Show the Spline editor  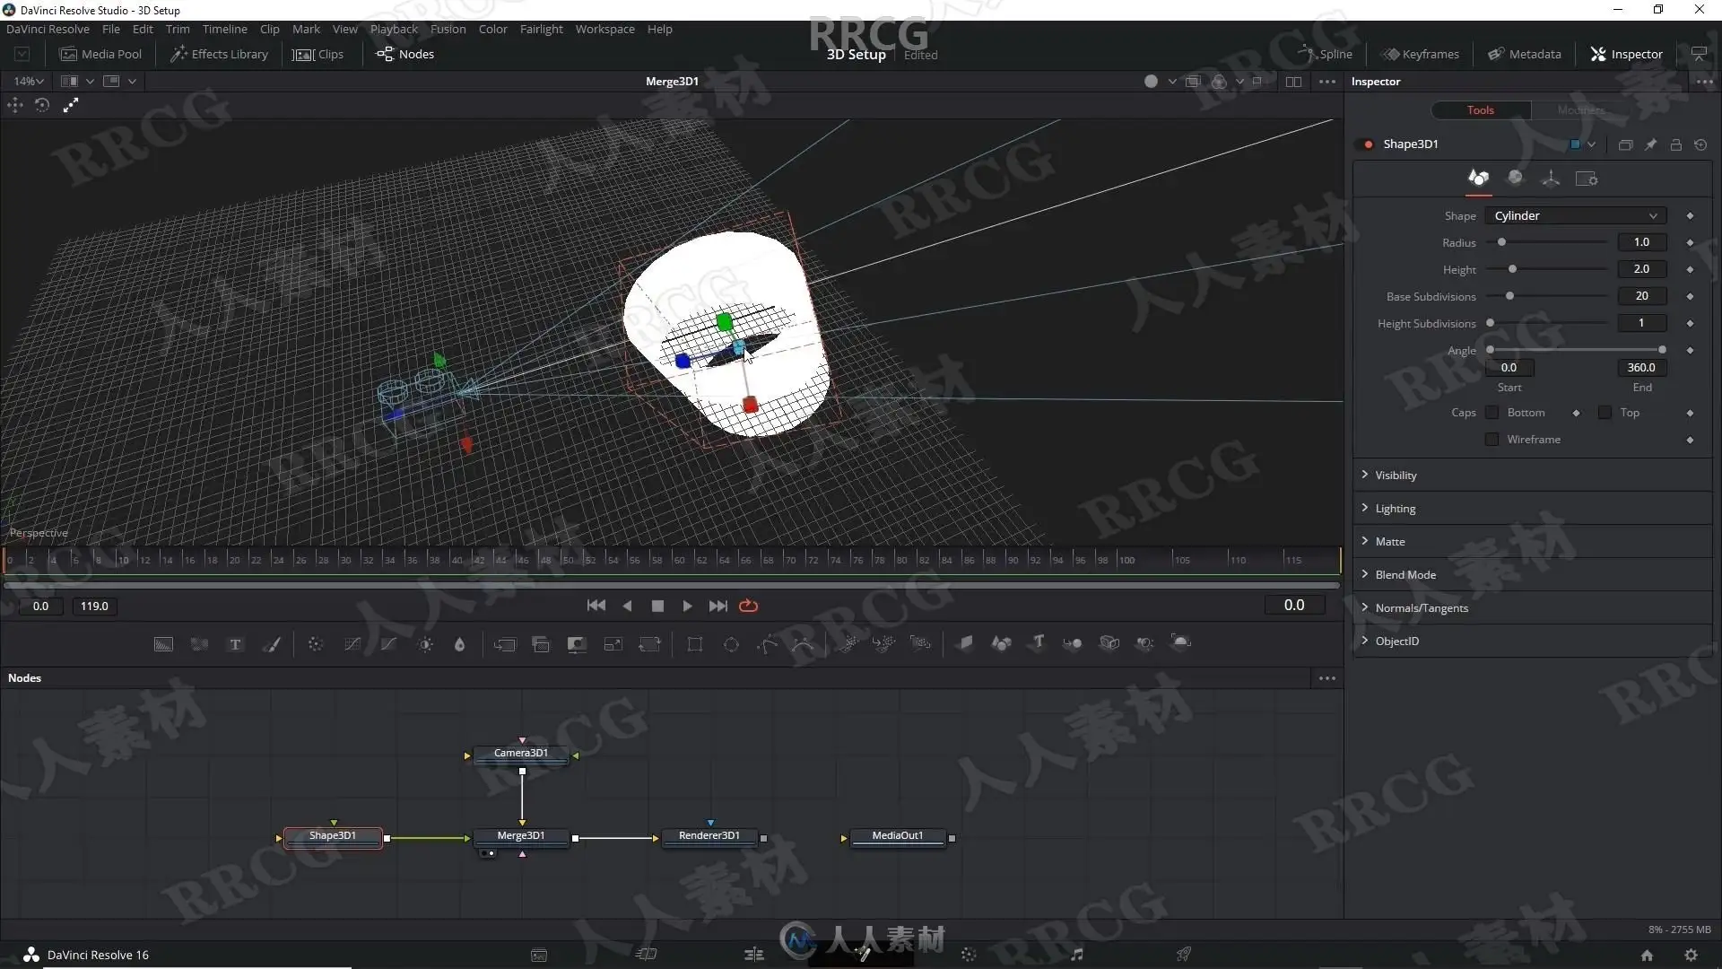[1325, 54]
